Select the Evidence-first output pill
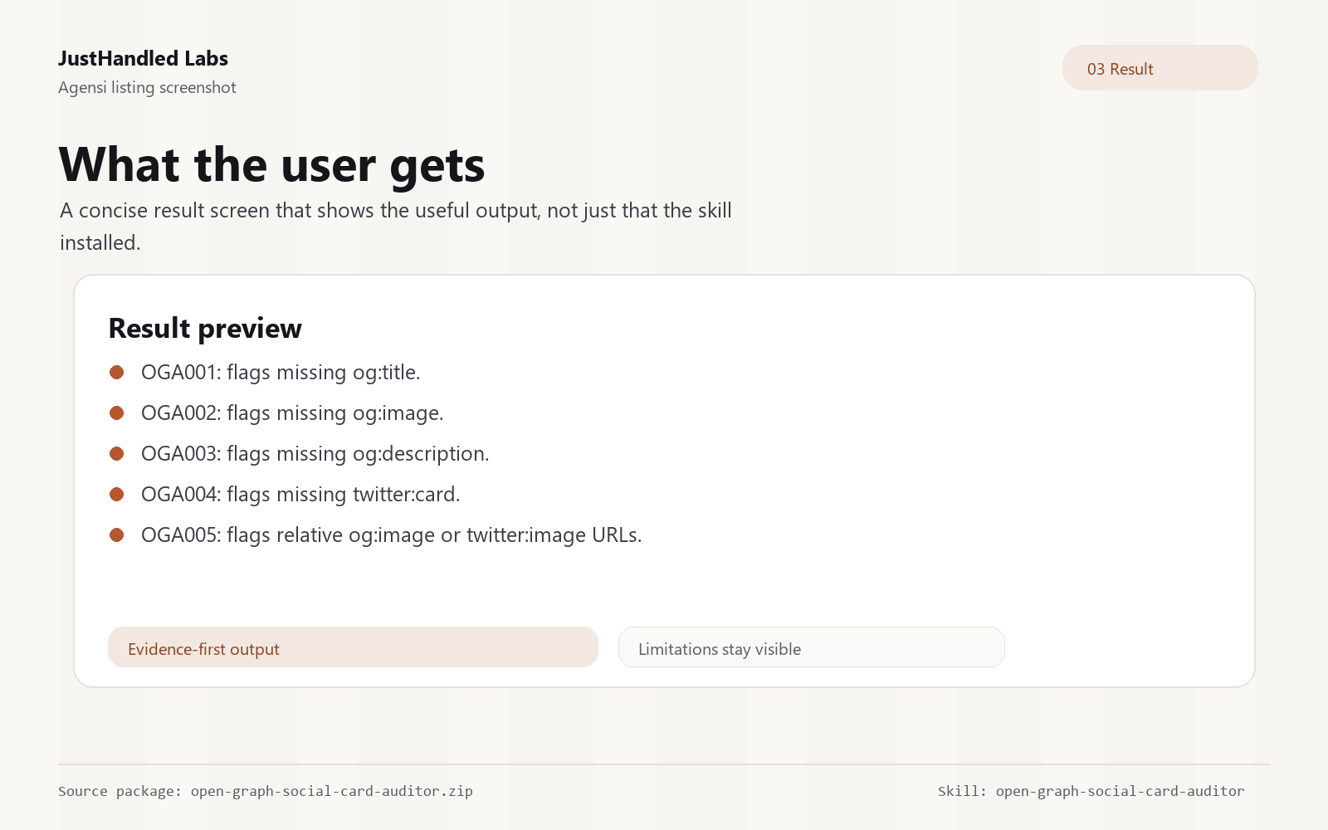Screen dimensions: 1328x830 (x=353, y=647)
